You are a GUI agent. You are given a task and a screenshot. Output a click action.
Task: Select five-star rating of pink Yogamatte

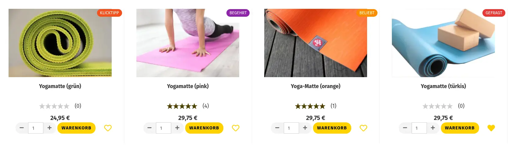pos(182,106)
